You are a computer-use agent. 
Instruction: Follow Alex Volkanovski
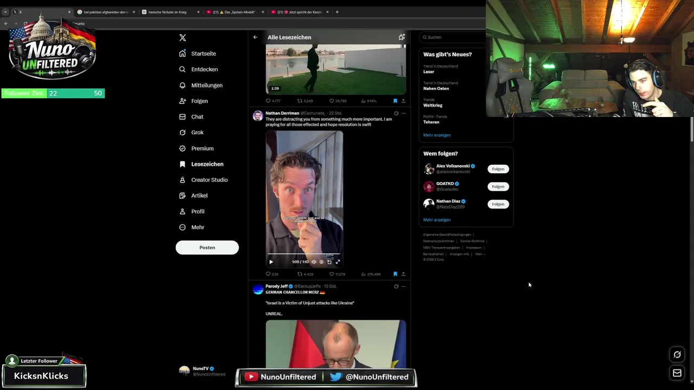tap(498, 169)
